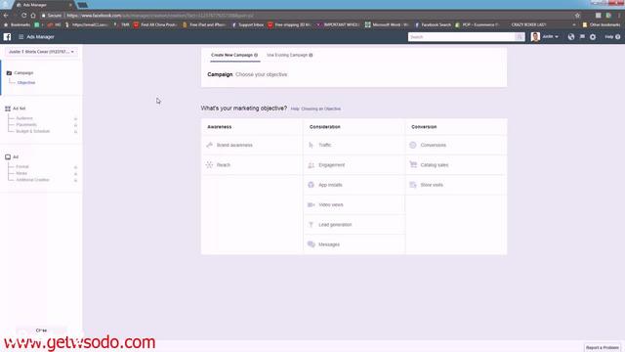This screenshot has height=352, width=625.
Task: Open the ad account selector dropdown
Action: pos(41,52)
